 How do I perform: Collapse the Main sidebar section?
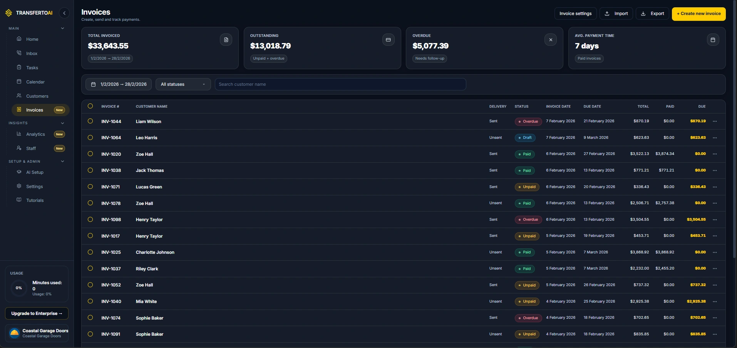coord(62,28)
